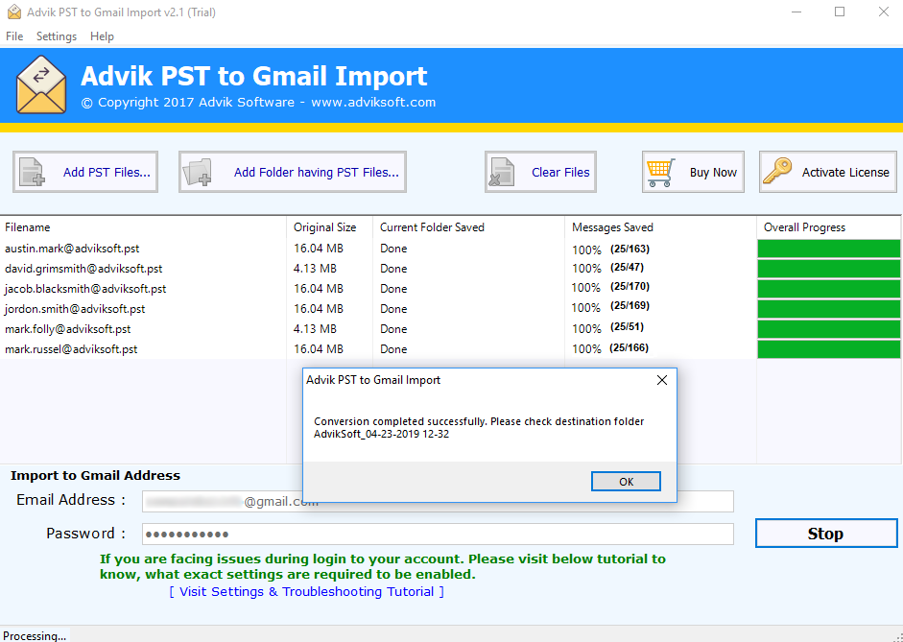
Task: Close the conversion completed dialog with X
Action: pyautogui.click(x=662, y=380)
